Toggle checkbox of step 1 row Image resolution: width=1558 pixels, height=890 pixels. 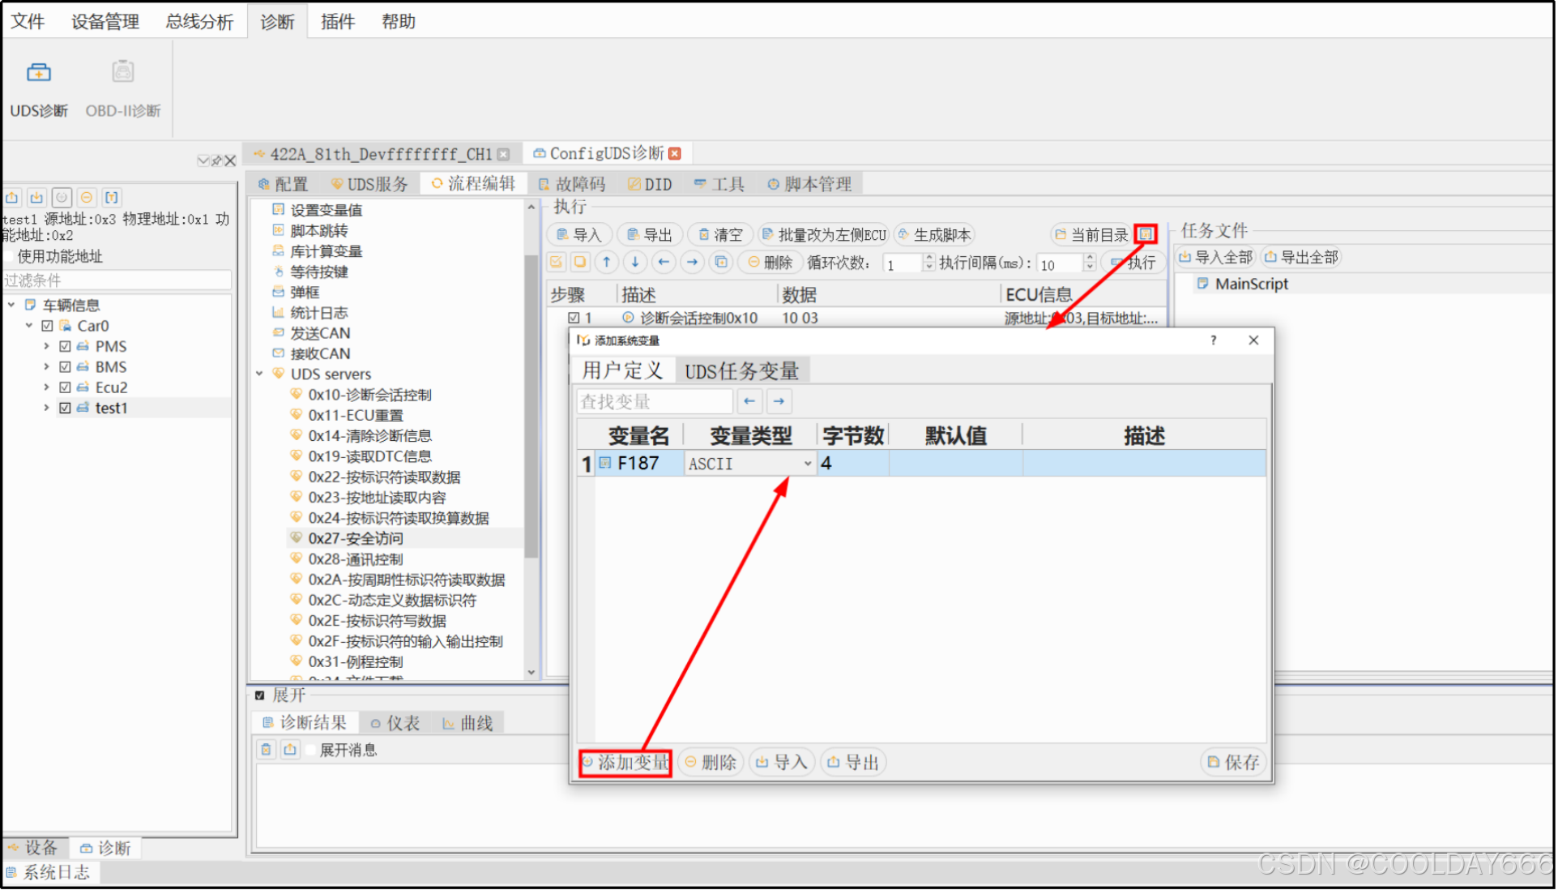pos(574,318)
